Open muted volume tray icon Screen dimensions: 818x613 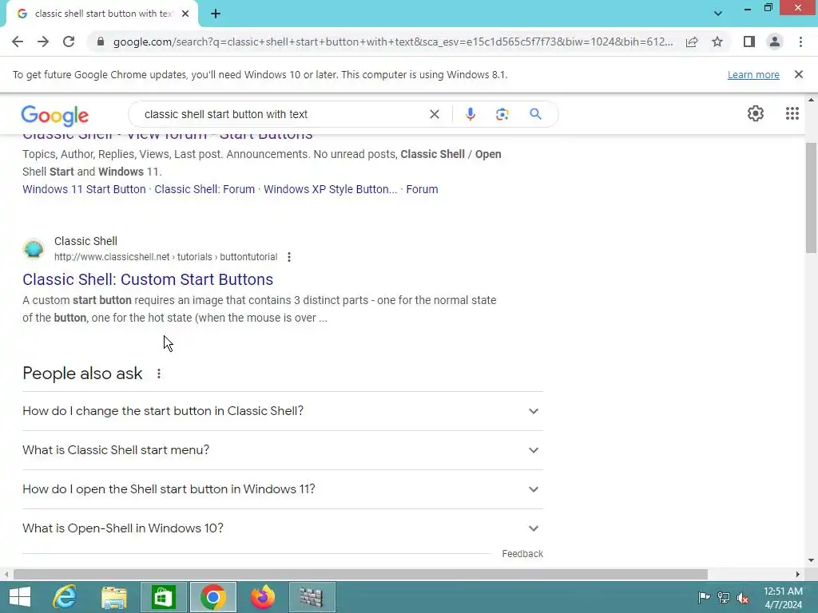(x=743, y=597)
